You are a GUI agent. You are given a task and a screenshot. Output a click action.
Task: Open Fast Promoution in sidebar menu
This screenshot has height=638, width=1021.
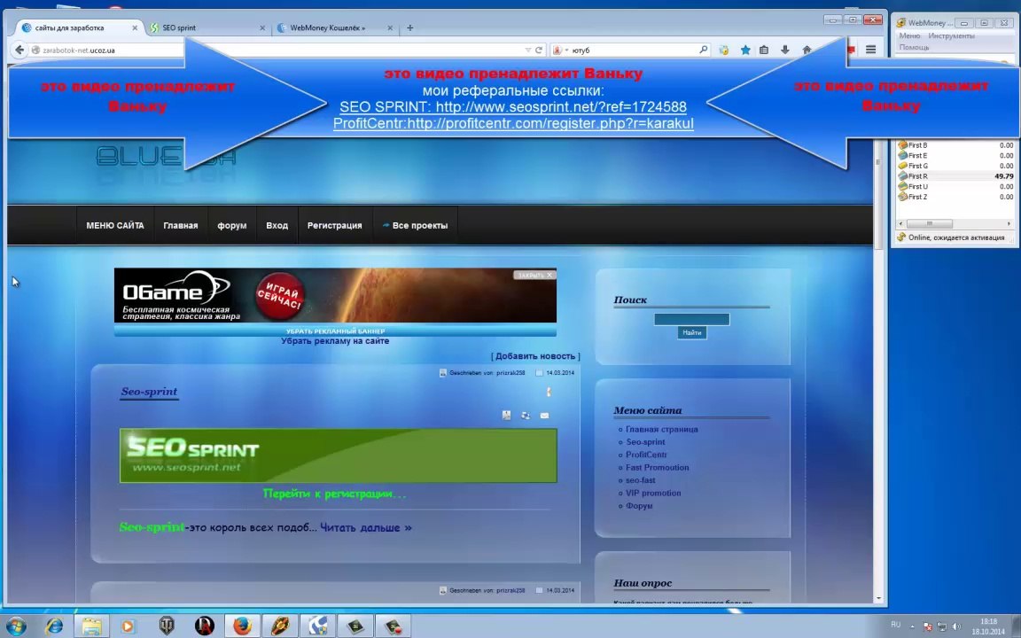coord(657,468)
